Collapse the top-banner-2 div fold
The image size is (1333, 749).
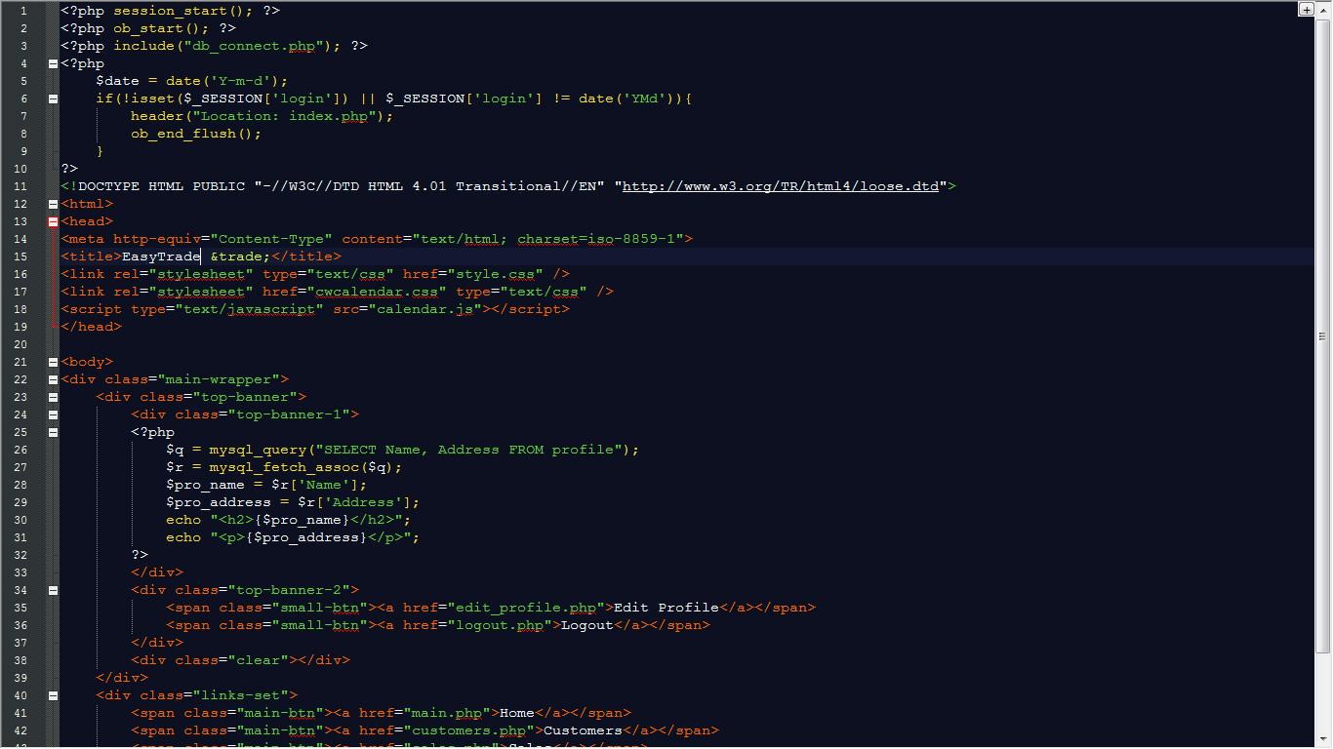pyautogui.click(x=53, y=589)
